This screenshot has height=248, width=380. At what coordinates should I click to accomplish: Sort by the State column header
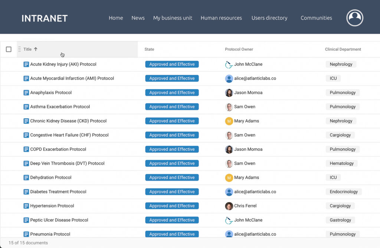[x=149, y=49]
